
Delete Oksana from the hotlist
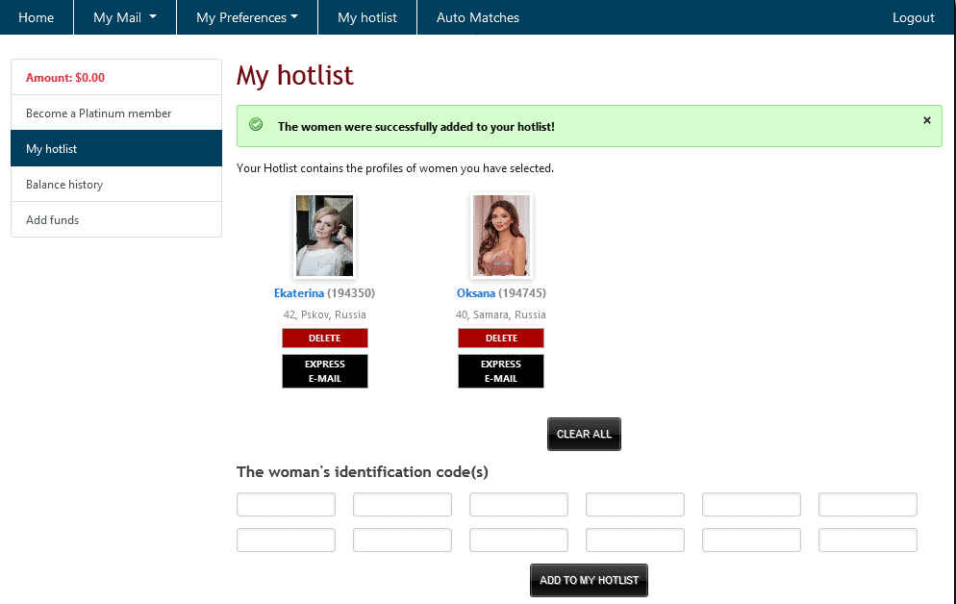click(501, 338)
